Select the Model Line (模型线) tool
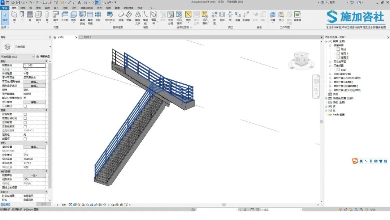The height and width of the screenshot is (220, 390). pos(146,18)
